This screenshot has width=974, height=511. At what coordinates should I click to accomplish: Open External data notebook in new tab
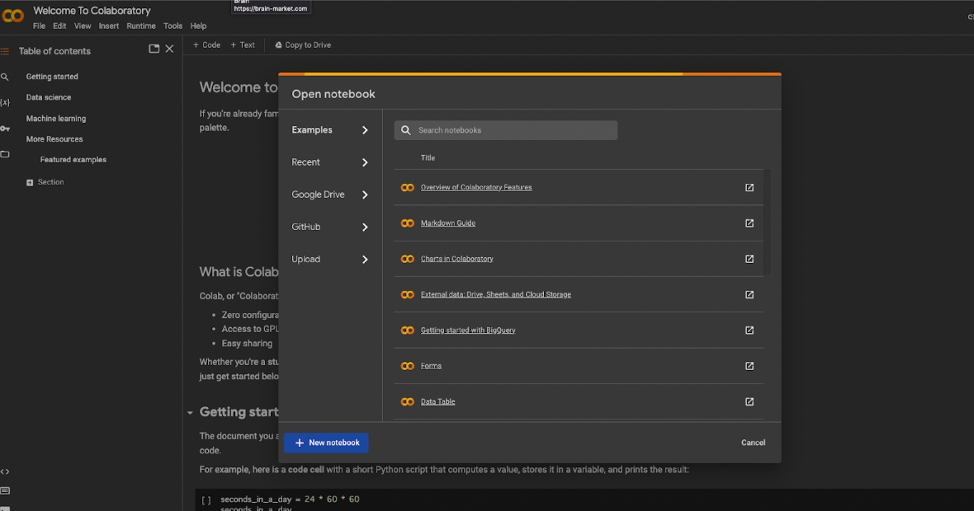pos(749,294)
